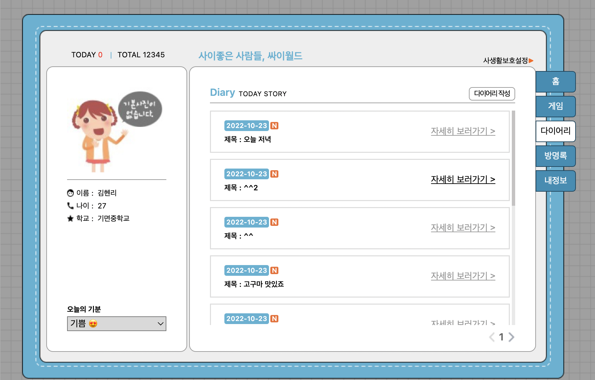Screen dimensions: 595x380
Task: Open the 오늘의 기분 mood dropdown
Action: point(116,324)
